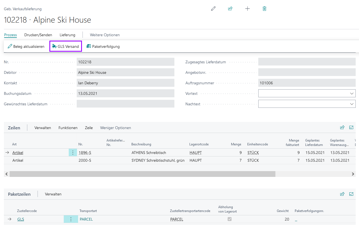Image resolution: width=359 pixels, height=225 pixels.
Task: Click the empty Angebotsnr. field
Action: (307, 72)
